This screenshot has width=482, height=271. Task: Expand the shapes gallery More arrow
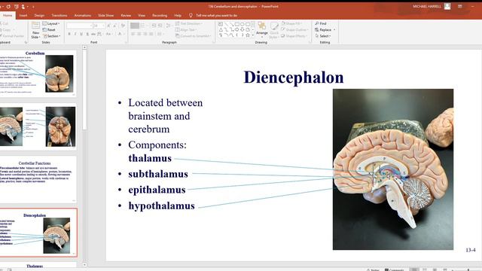pyautogui.click(x=253, y=35)
